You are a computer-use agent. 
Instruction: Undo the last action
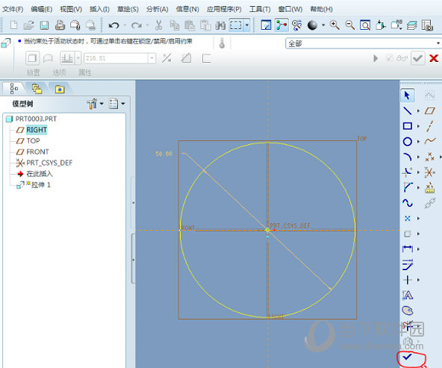point(113,25)
